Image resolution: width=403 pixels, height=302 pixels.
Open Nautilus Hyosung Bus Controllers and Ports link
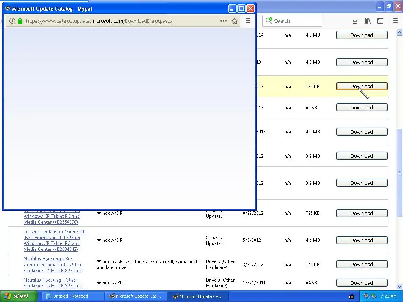coord(53,265)
